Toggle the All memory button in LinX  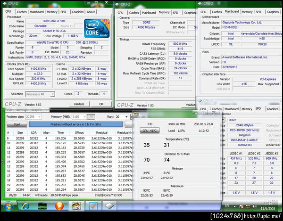click(x=91, y=117)
